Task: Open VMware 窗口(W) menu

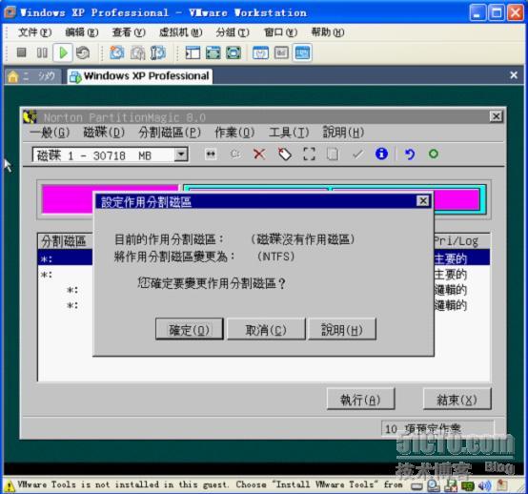Action: (280, 32)
